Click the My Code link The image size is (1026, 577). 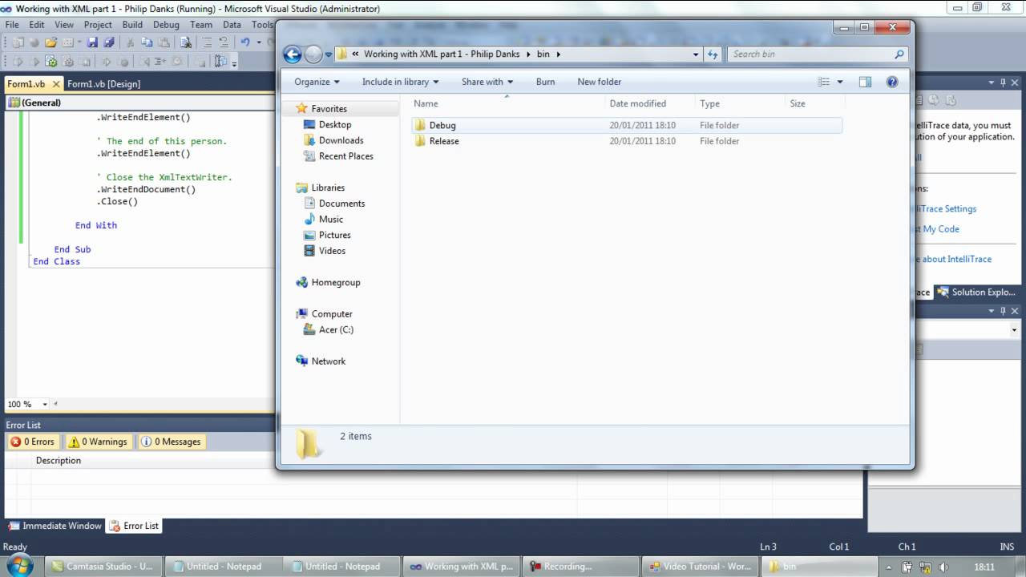(x=937, y=229)
